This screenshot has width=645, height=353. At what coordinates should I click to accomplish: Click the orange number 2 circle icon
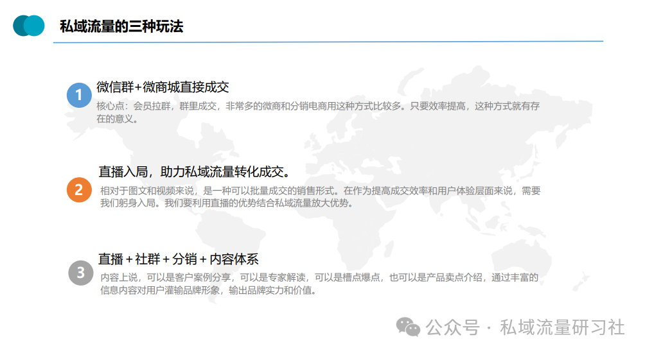click(79, 190)
